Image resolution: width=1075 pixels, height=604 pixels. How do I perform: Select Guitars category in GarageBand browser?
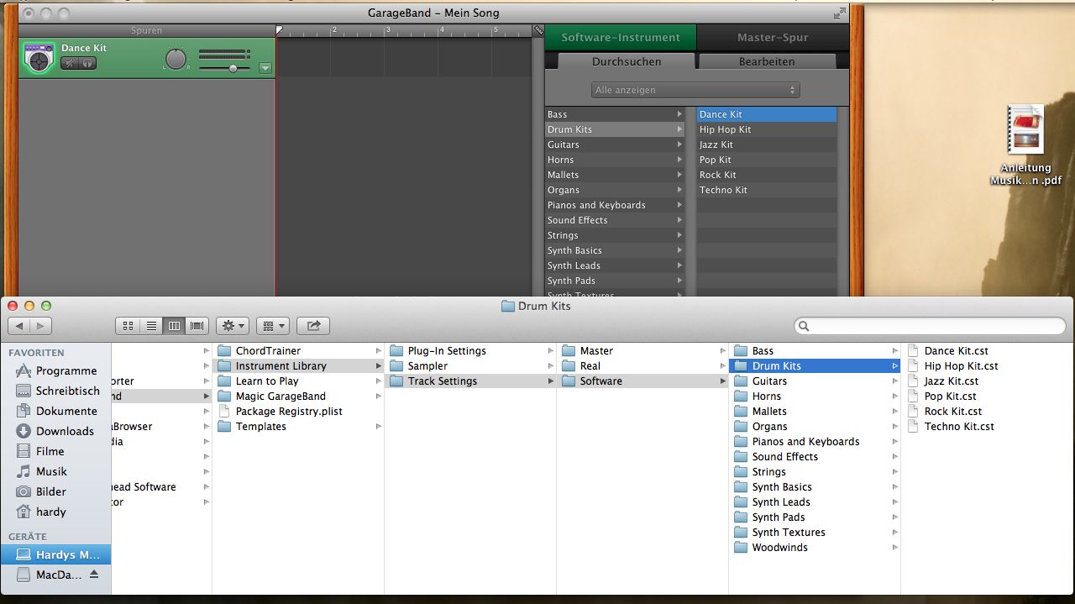[615, 144]
